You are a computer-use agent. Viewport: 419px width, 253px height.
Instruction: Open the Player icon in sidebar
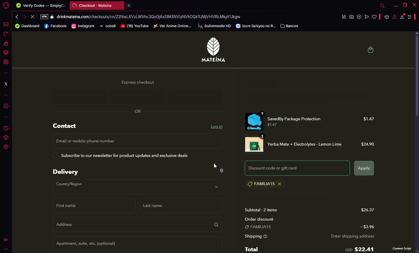[x=6, y=106]
